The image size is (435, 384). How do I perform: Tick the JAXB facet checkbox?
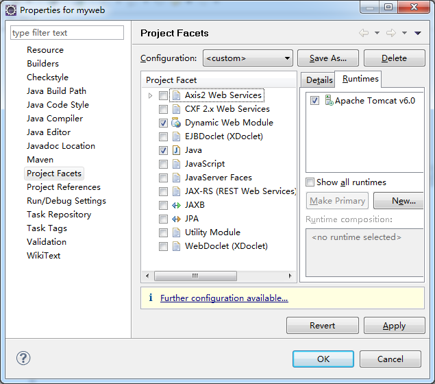pos(163,206)
